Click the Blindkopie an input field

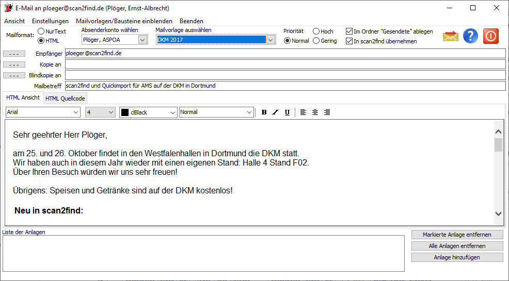coord(285,75)
